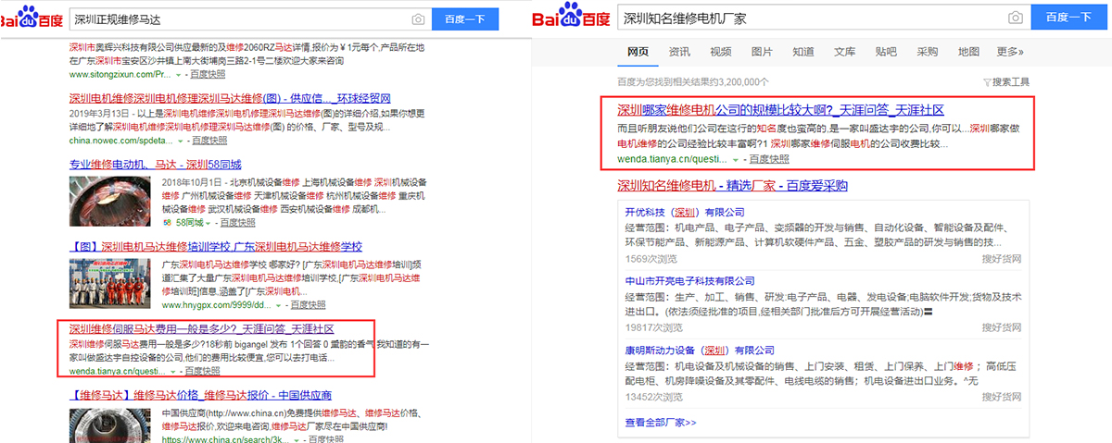Click wenda.tianya.cn/questi... URL in left page

click(118, 370)
